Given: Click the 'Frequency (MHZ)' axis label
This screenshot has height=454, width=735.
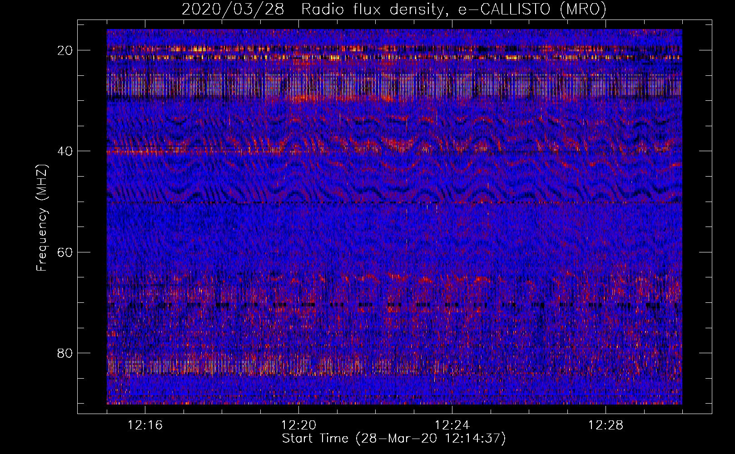Looking at the screenshot, I should (42, 218).
